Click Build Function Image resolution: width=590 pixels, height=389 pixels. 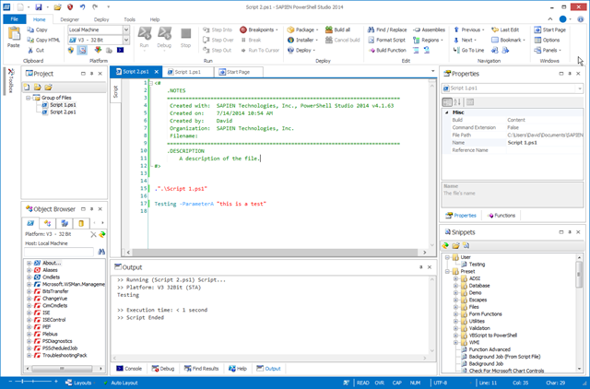point(387,50)
